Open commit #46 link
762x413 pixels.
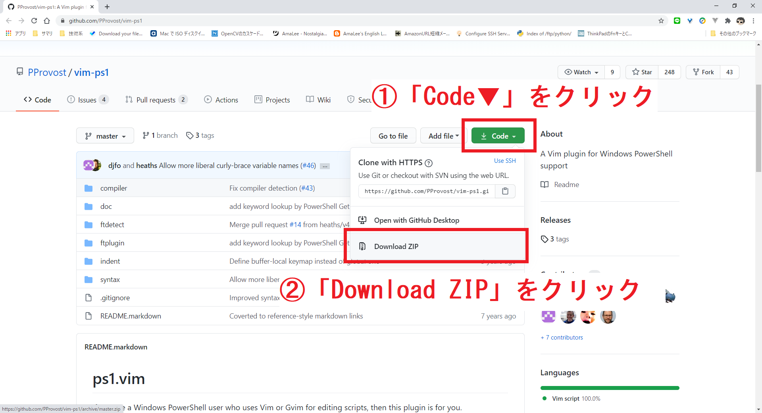(x=308, y=166)
